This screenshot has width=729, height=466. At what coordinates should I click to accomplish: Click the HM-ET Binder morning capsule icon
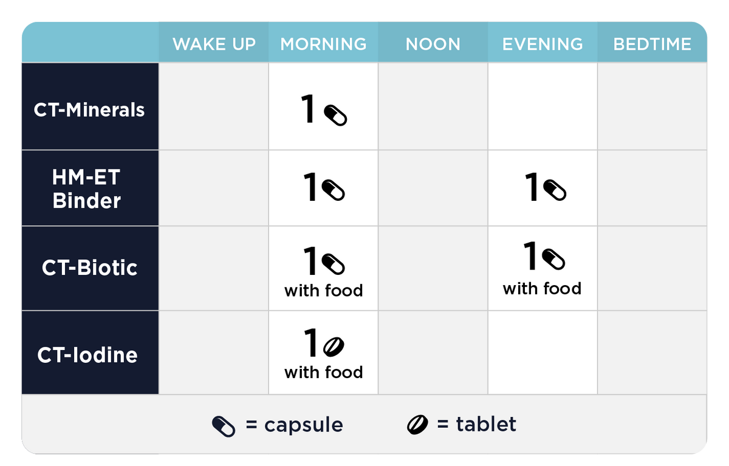pos(334,190)
